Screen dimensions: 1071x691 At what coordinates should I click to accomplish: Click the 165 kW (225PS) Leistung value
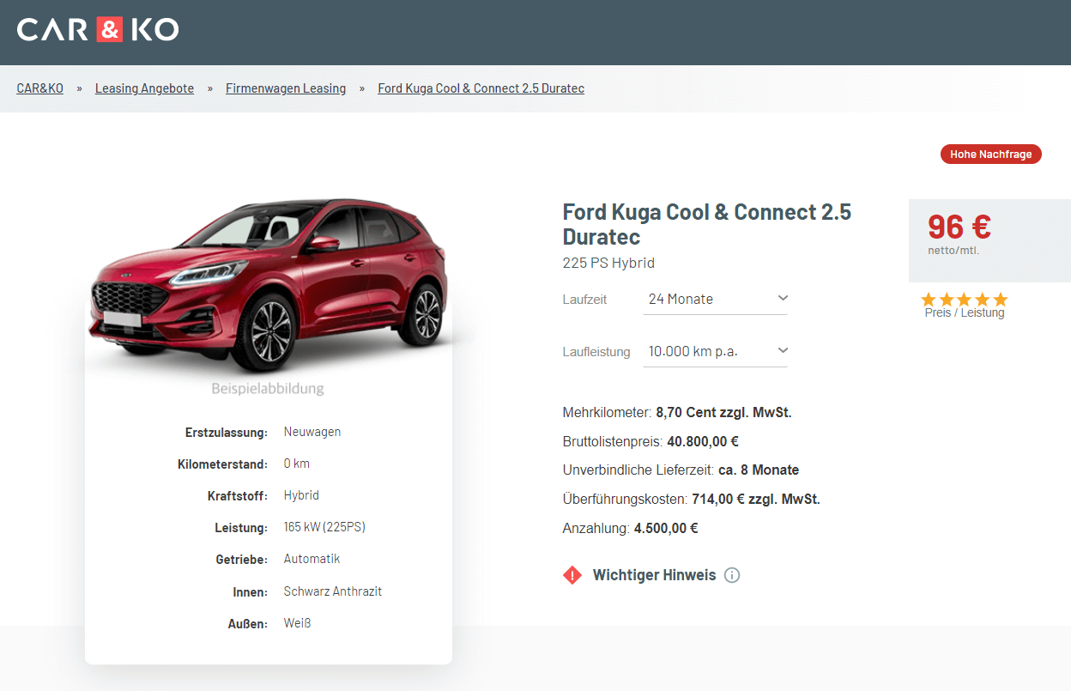click(x=324, y=527)
